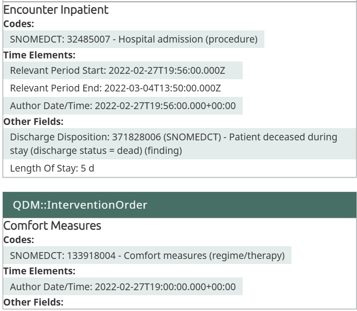Click the Length Of Stay row
Screen dimensions: 357x311
point(52,168)
